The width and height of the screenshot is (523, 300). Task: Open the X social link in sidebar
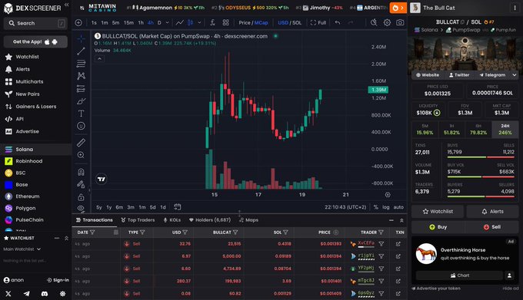tap(8, 294)
